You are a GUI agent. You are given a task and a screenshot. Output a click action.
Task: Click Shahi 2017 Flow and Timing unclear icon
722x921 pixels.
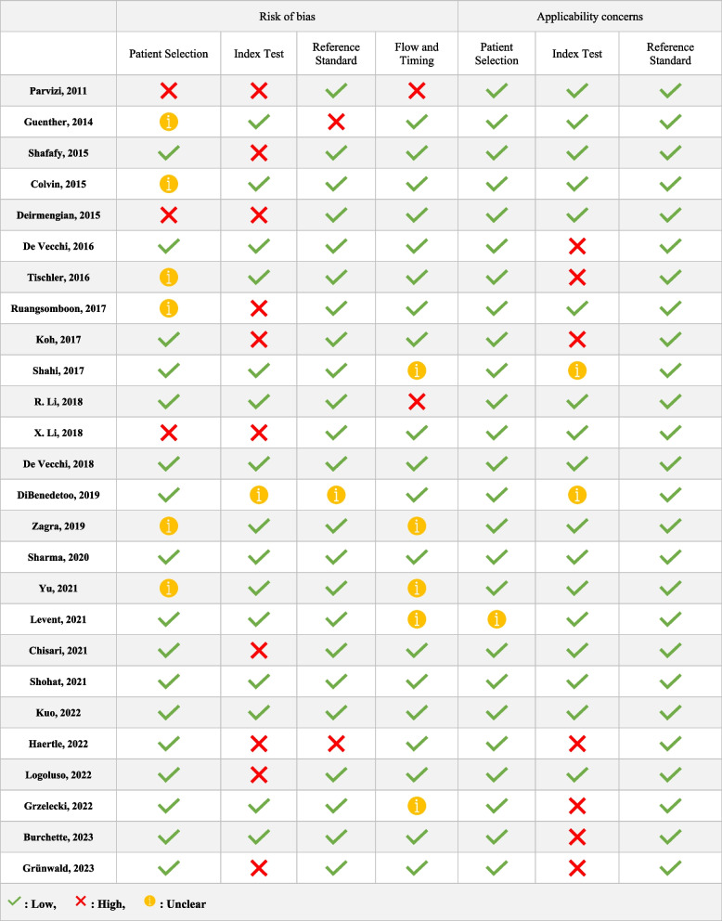point(417,370)
